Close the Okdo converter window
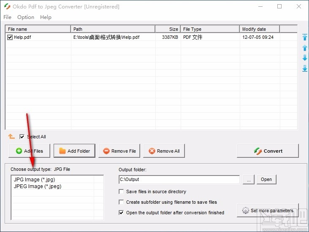309x232 pixels. pyautogui.click(x=299, y=6)
